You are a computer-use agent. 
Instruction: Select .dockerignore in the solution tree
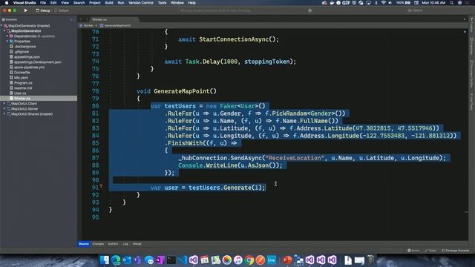tap(24, 47)
